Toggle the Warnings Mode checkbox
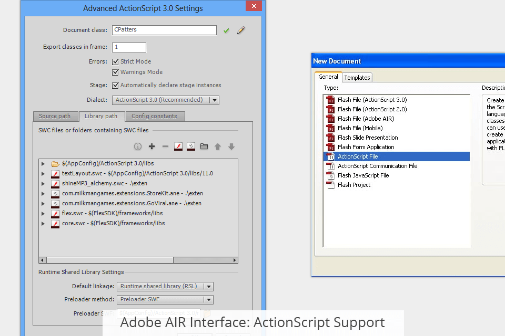This screenshot has width=505, height=336. [115, 72]
